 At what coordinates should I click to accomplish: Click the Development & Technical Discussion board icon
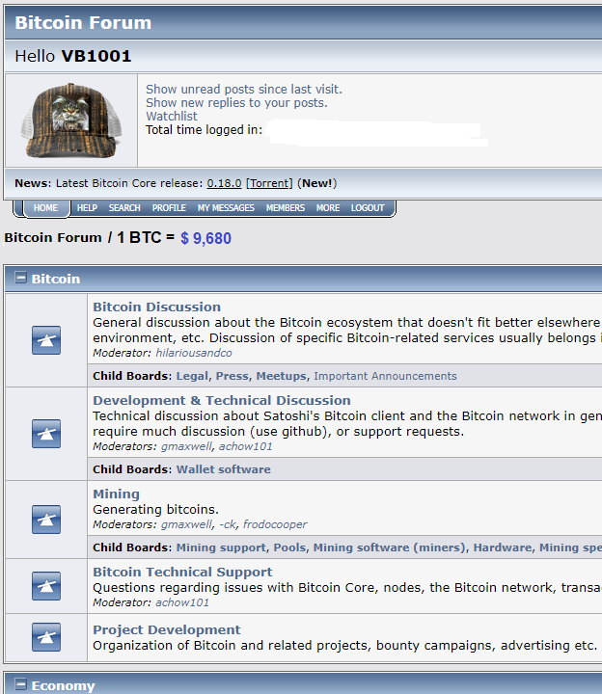[46, 434]
